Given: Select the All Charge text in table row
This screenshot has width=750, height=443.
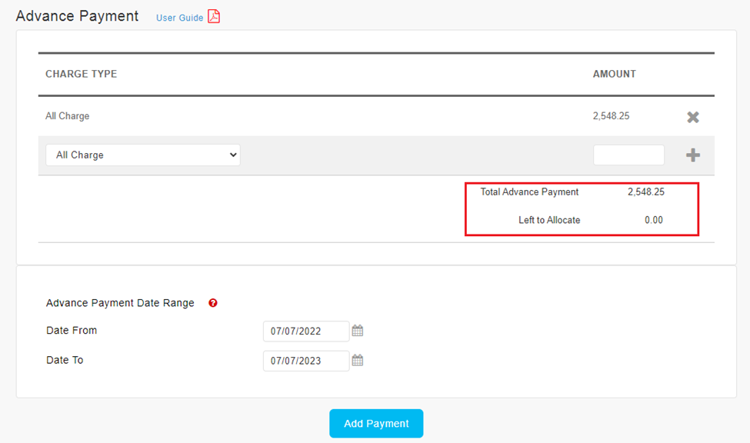Looking at the screenshot, I should pos(67,116).
